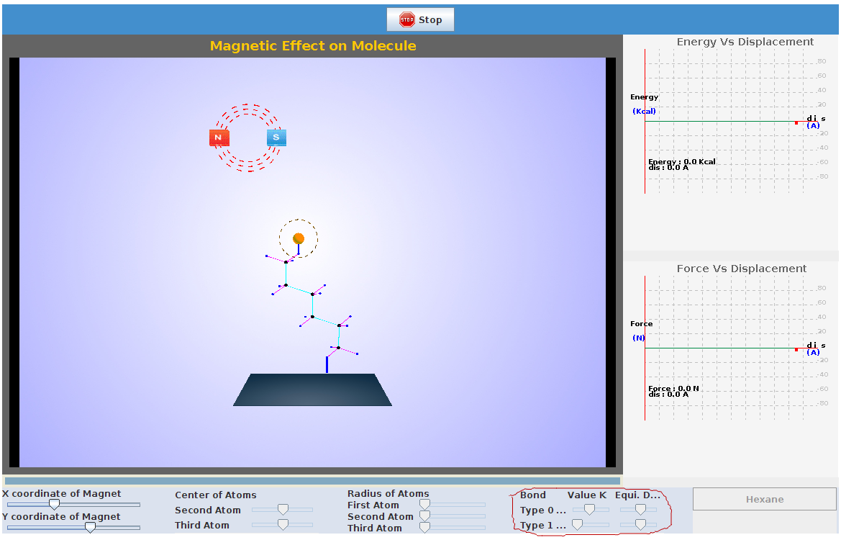Adjust Bond Type 0 Equi. D slider

[638, 510]
